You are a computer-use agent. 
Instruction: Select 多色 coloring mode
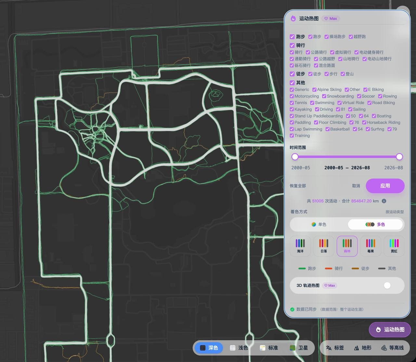point(375,224)
